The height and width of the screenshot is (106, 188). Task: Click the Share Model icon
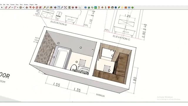[x=76, y=7]
